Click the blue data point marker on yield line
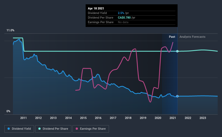 (x=177, y=96)
